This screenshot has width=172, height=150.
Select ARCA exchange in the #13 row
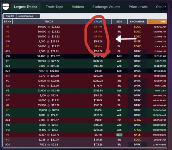coord(137,130)
